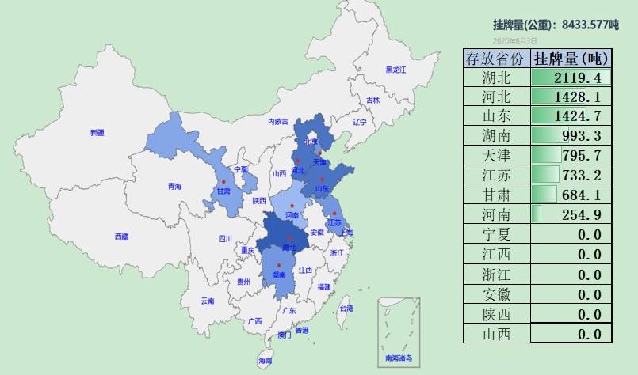Select the 江苏 cell in the table

[497, 175]
